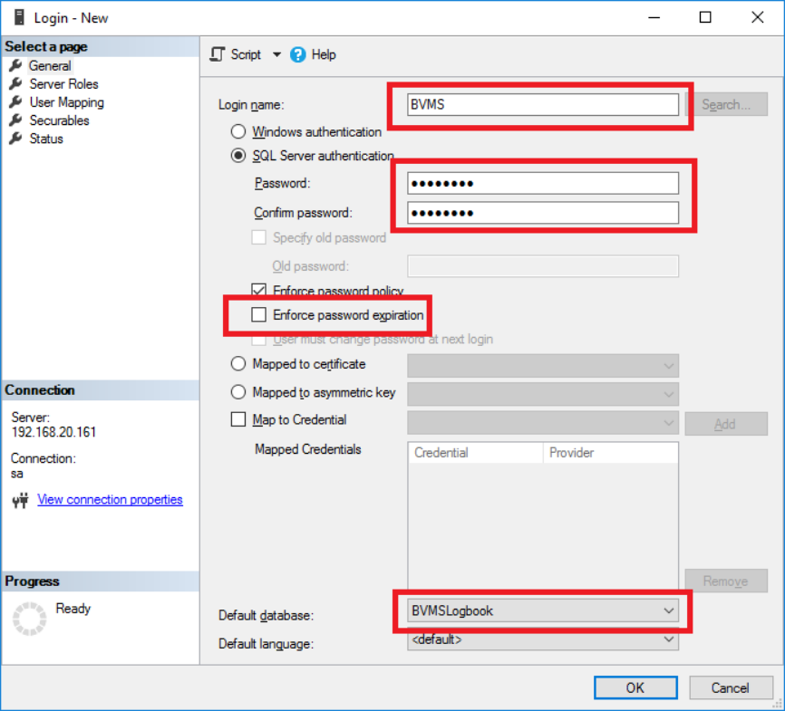This screenshot has height=711, width=785.
Task: Click the Help toolbar label
Action: (324, 54)
